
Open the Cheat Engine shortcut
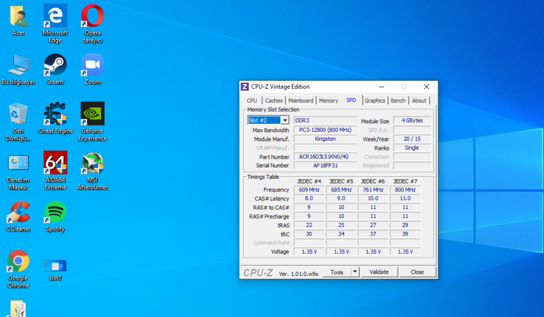point(56,118)
